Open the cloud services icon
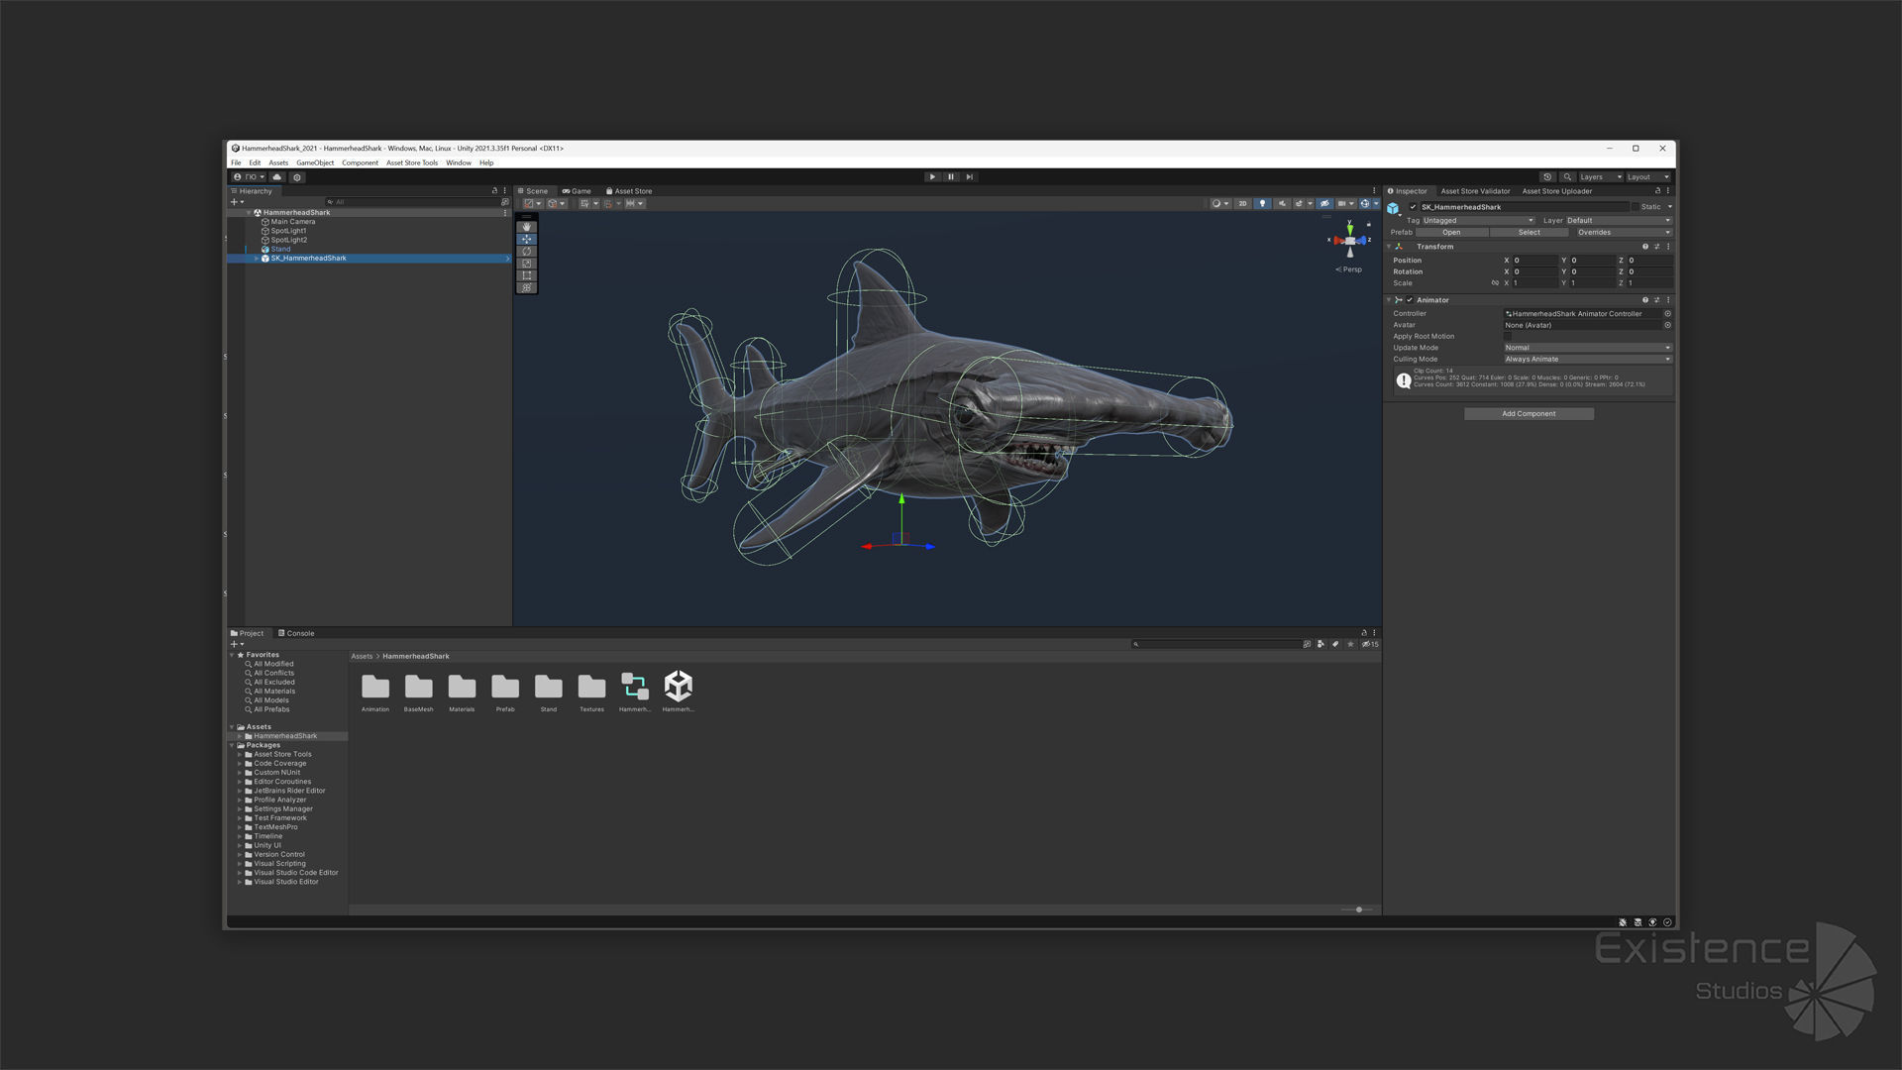The width and height of the screenshot is (1902, 1070). tap(277, 177)
